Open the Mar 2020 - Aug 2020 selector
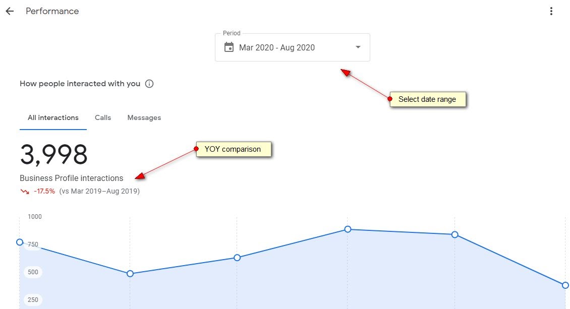 [x=277, y=47]
